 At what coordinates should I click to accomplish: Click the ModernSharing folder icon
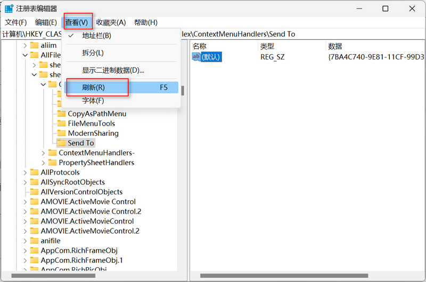coord(62,133)
